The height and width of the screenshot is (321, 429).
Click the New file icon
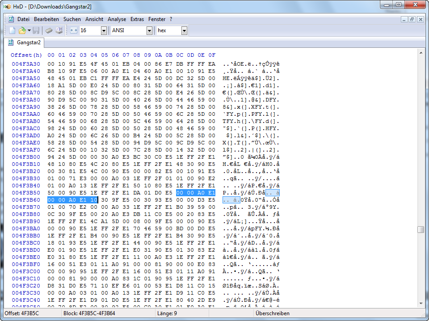click(x=13, y=30)
